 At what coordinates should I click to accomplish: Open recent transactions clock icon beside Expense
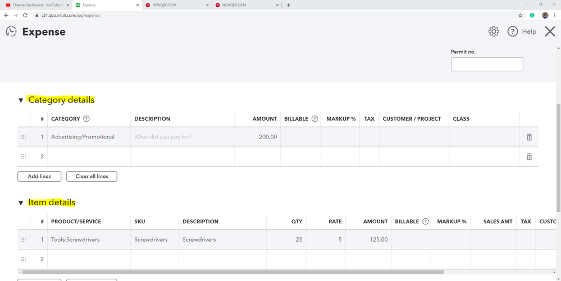[x=11, y=31]
